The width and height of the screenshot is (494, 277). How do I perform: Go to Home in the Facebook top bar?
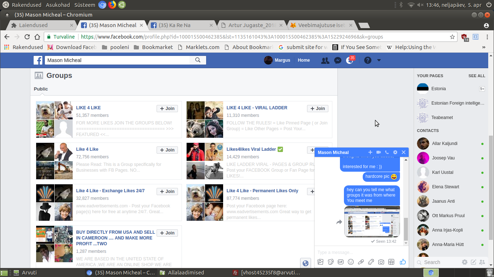[304, 60]
